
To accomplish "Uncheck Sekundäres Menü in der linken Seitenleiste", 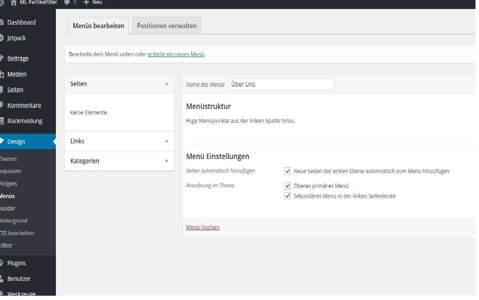I will (x=287, y=196).
